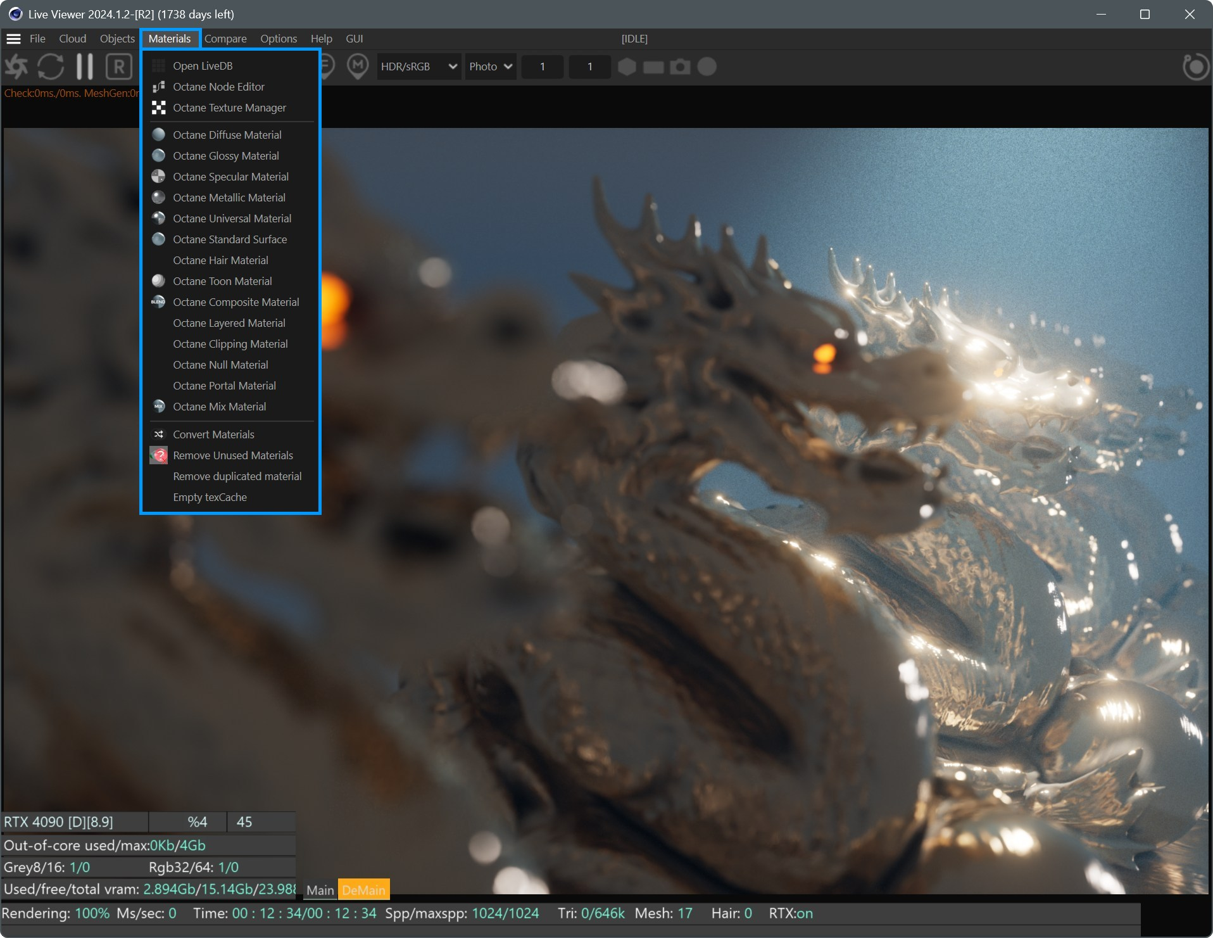Toggle the gray rectangle toolbar button
Screen dimensions: 1213x938
(653, 67)
